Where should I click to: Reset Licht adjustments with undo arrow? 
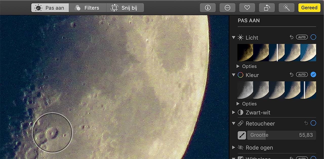(291, 37)
